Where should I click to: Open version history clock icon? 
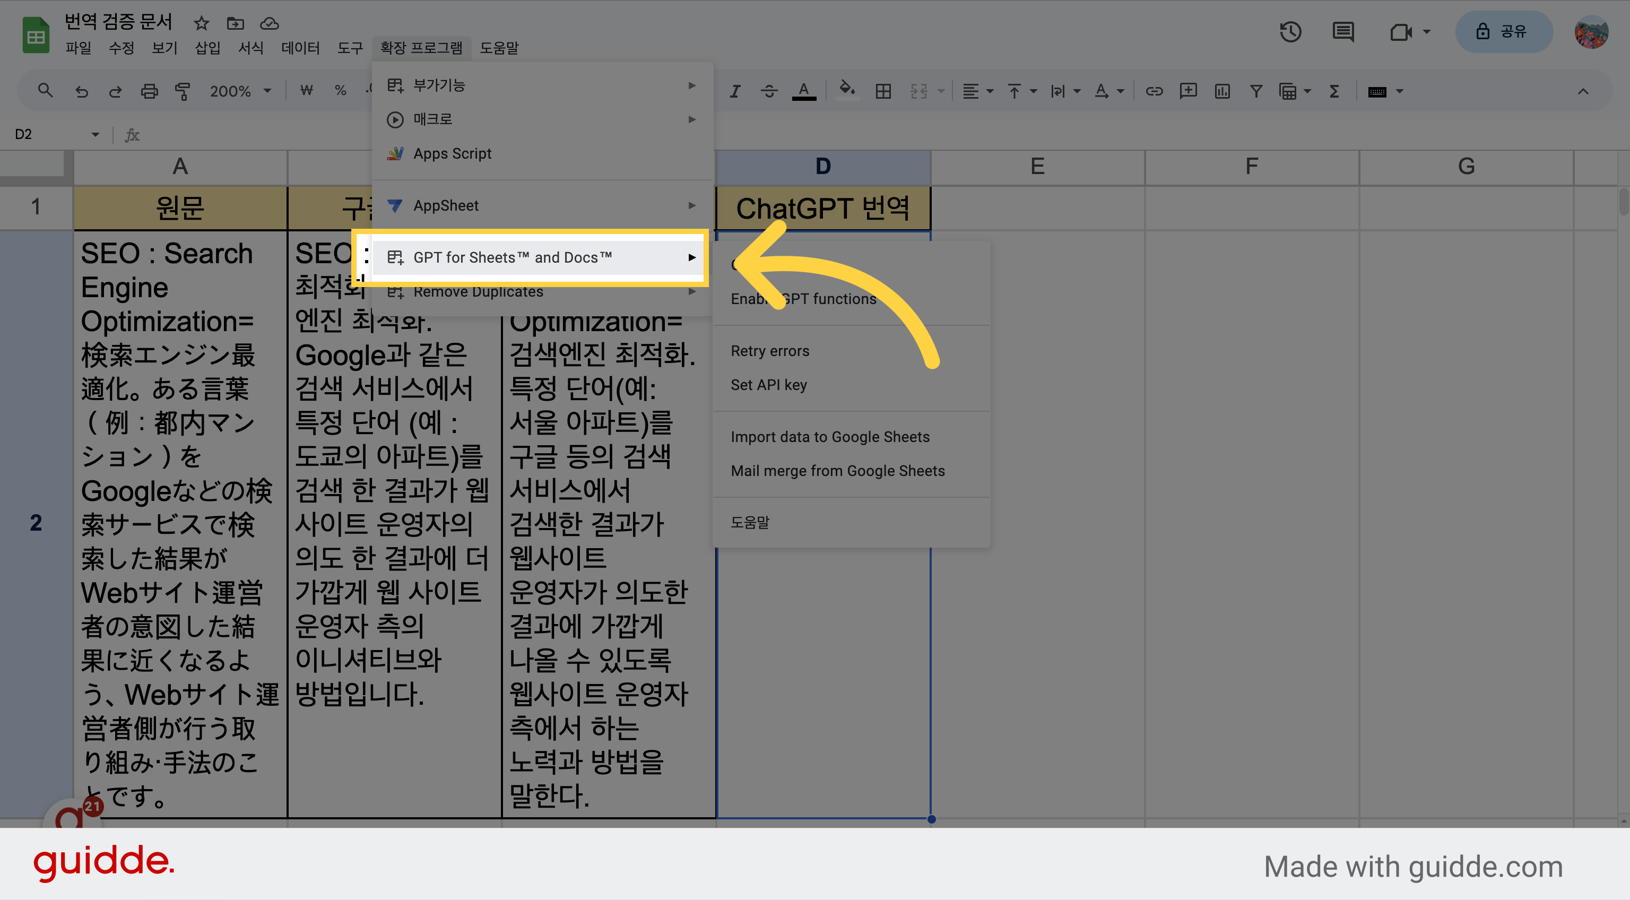tap(1291, 32)
